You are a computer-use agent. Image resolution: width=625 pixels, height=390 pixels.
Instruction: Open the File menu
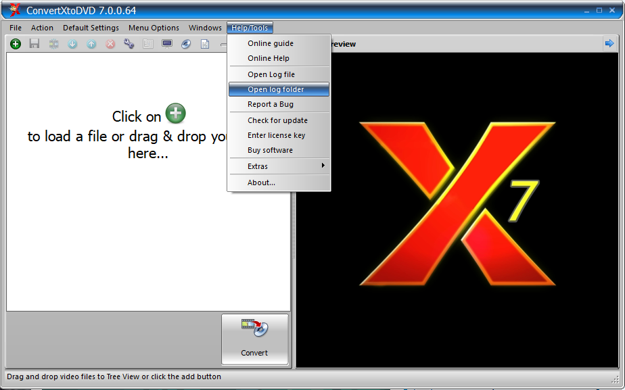coord(16,28)
